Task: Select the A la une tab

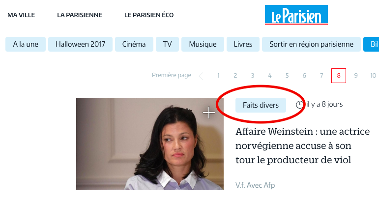Action: click(26, 44)
